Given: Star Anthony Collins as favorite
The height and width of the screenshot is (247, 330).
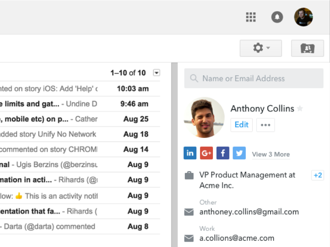Looking at the screenshot, I should (x=300, y=109).
